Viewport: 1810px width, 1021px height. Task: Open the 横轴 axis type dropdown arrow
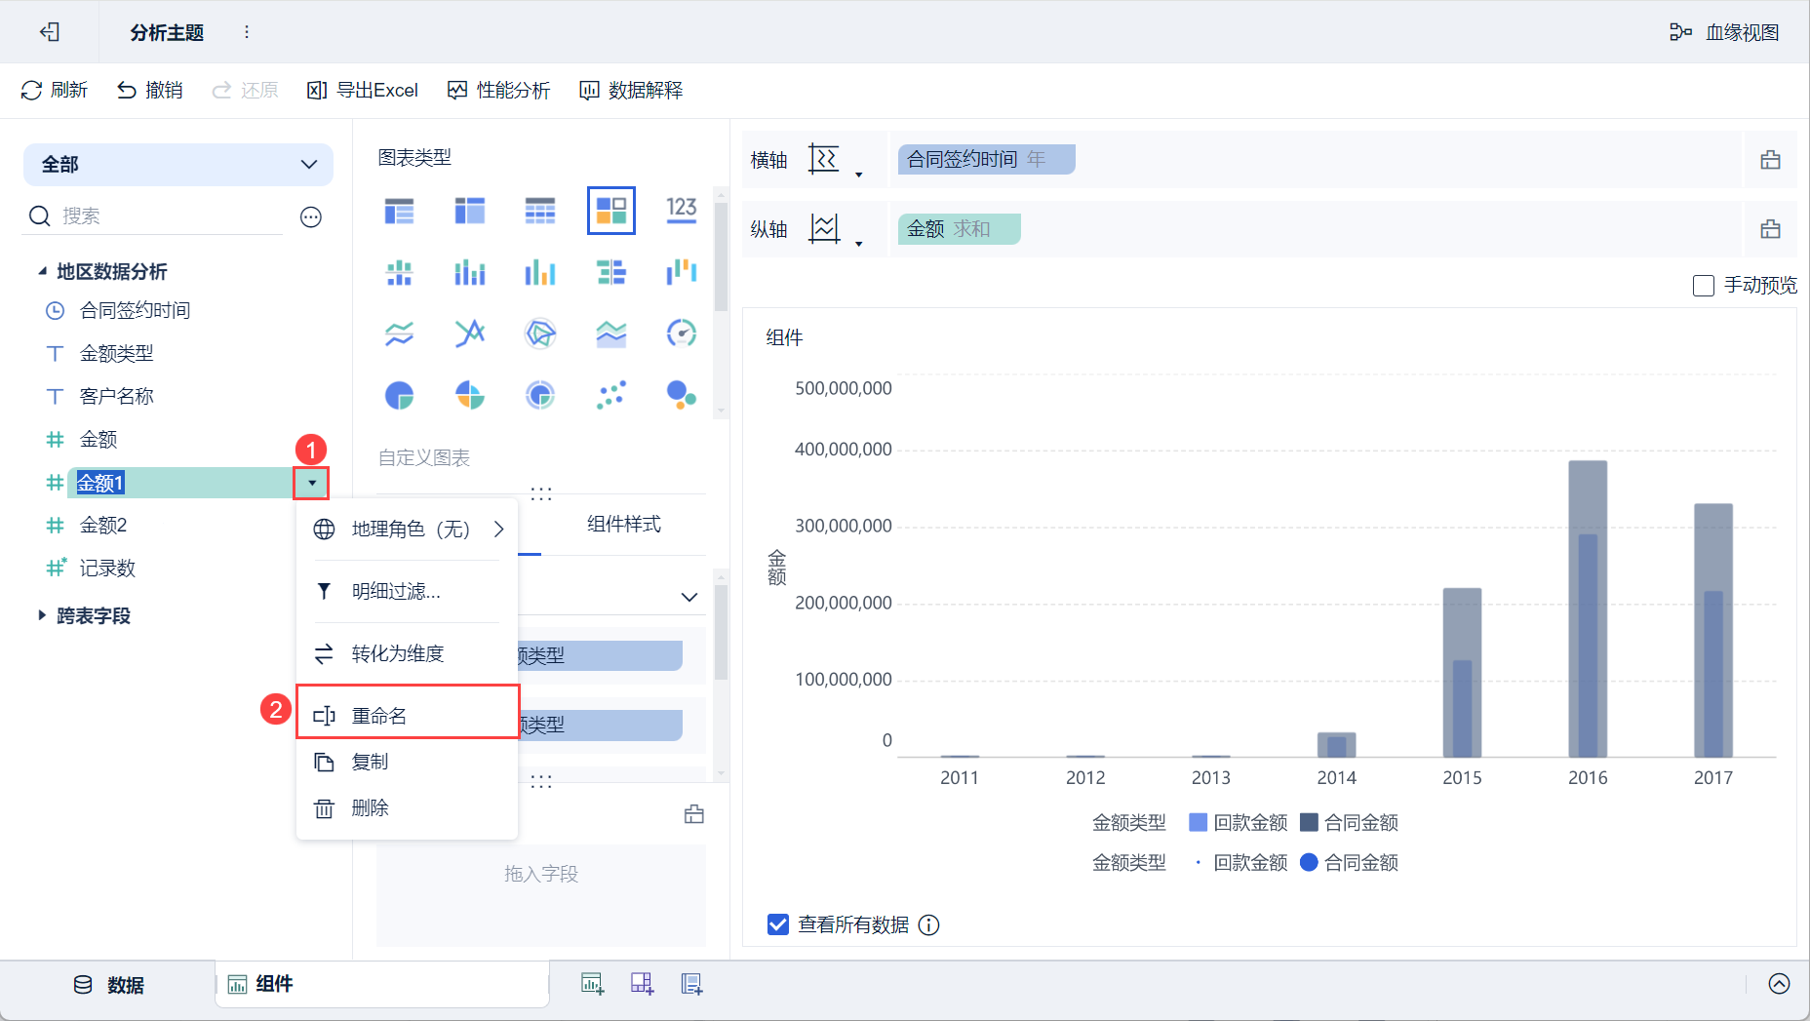point(858,175)
